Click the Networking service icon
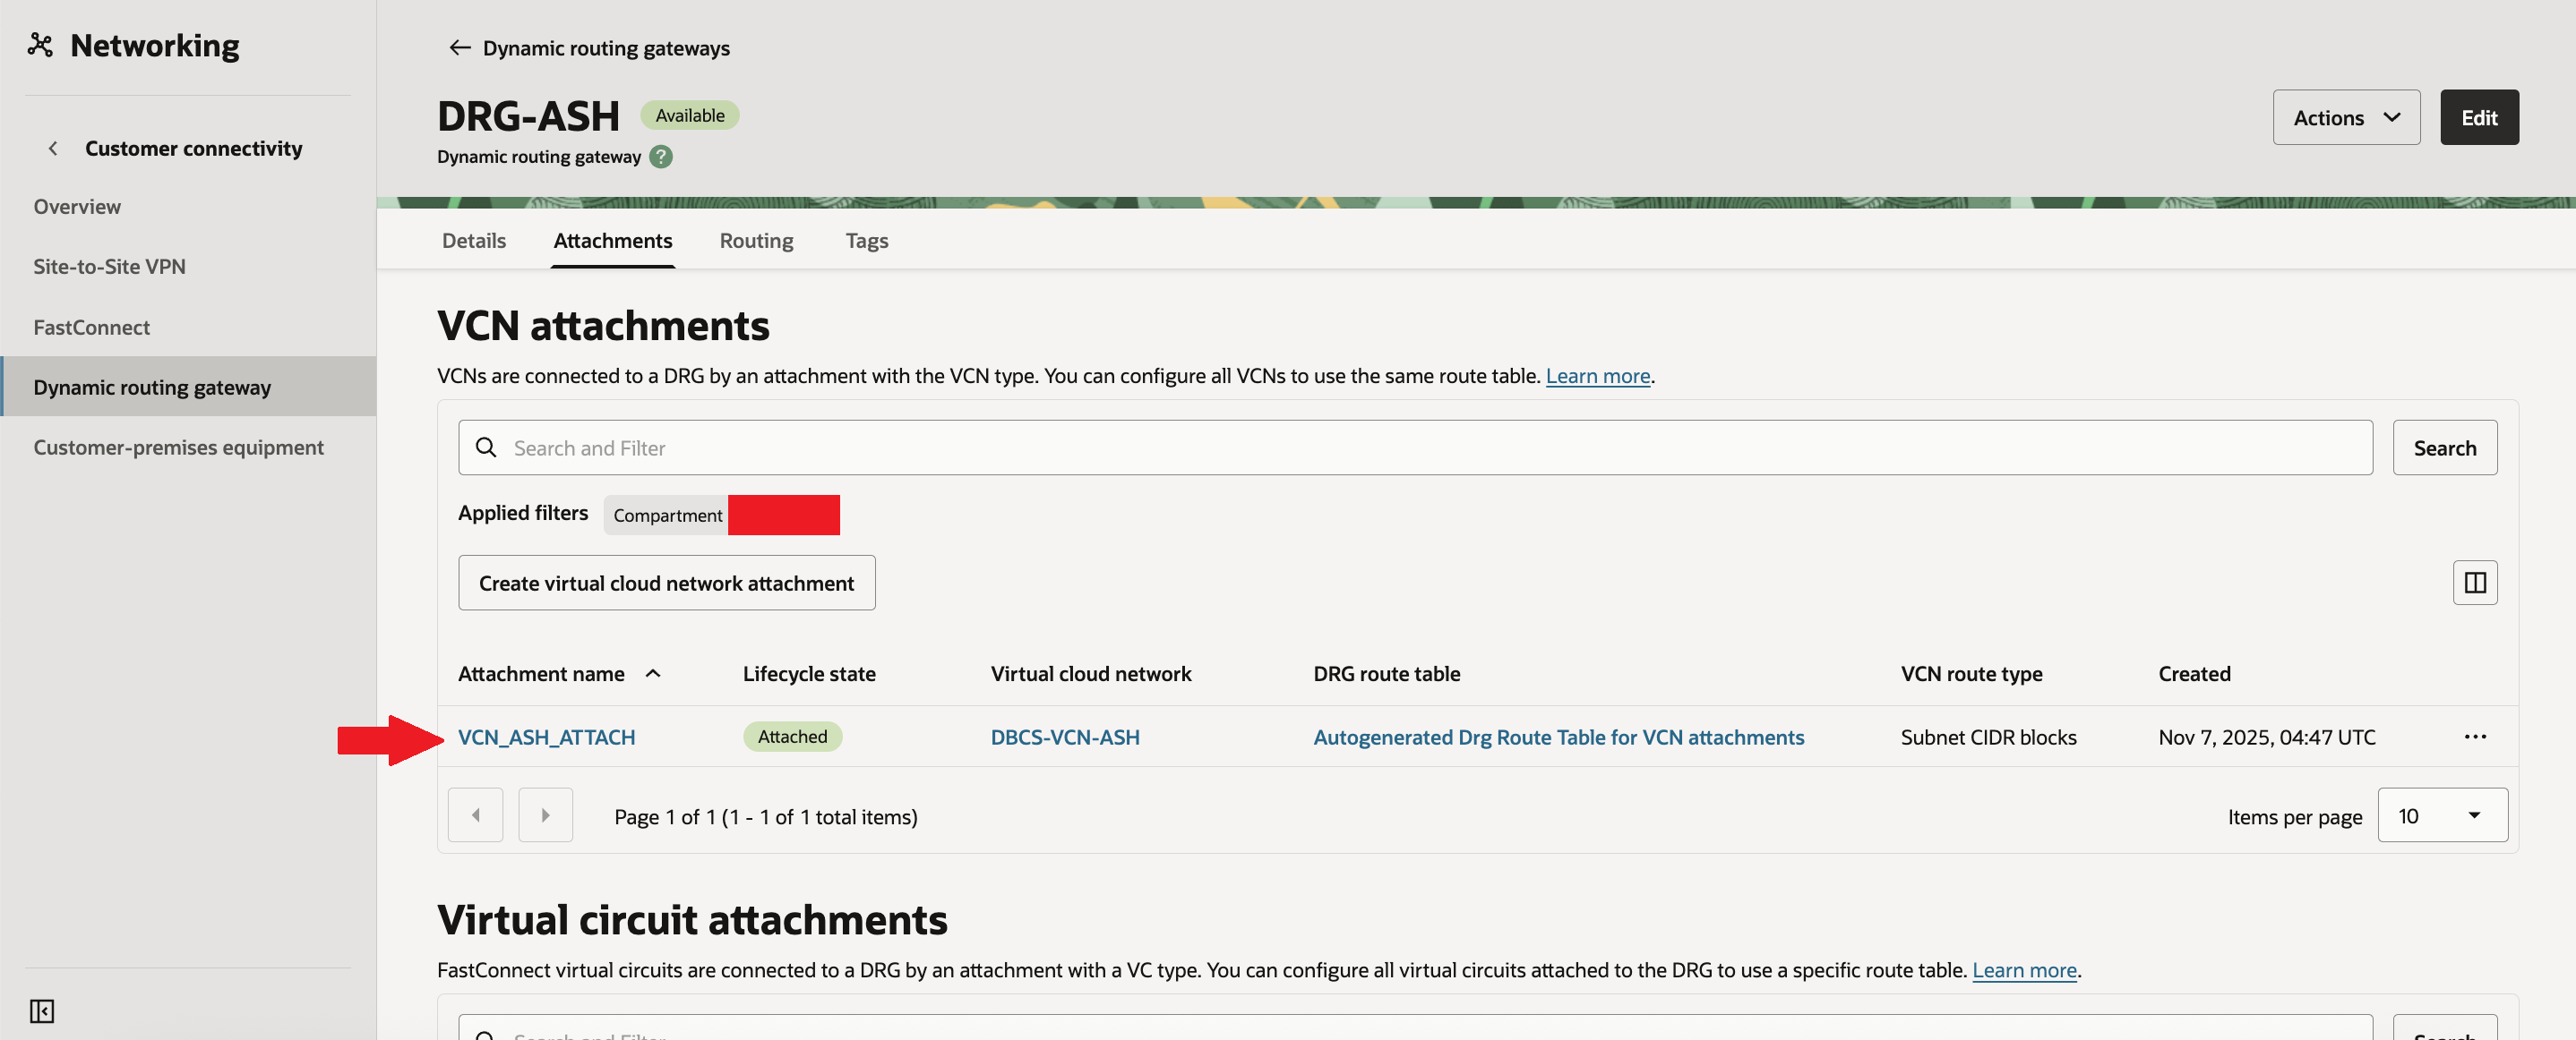2576x1040 pixels. [40, 45]
